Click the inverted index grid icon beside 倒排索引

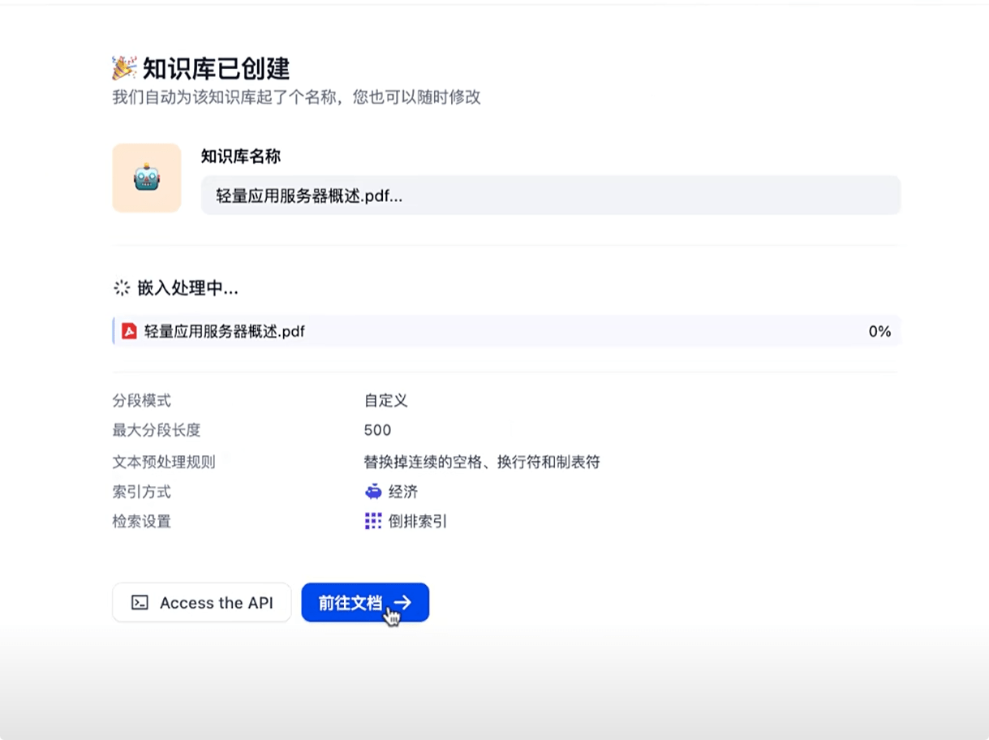tap(374, 521)
